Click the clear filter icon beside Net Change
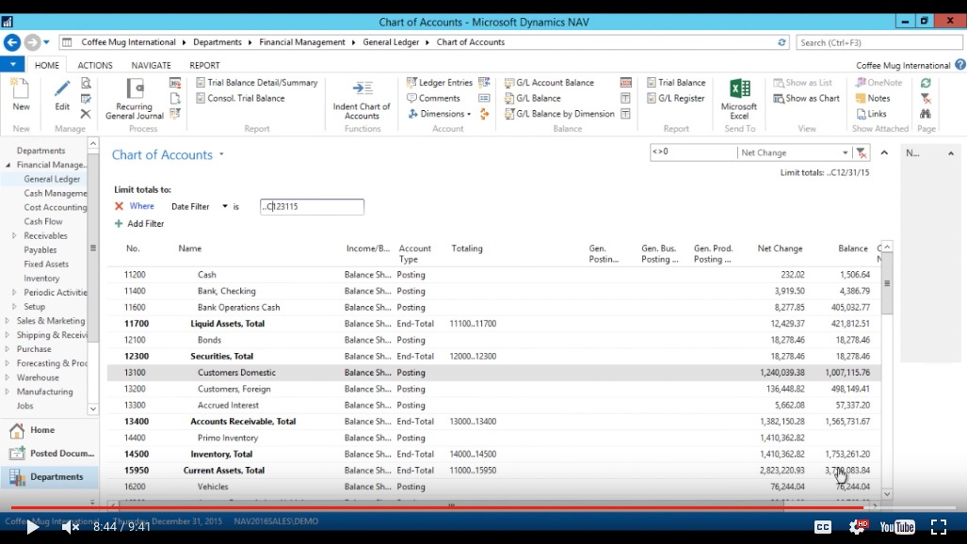 [862, 153]
